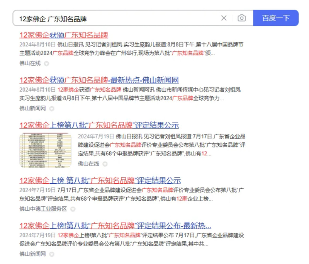Click the 百度一下 search button

coord(276,18)
